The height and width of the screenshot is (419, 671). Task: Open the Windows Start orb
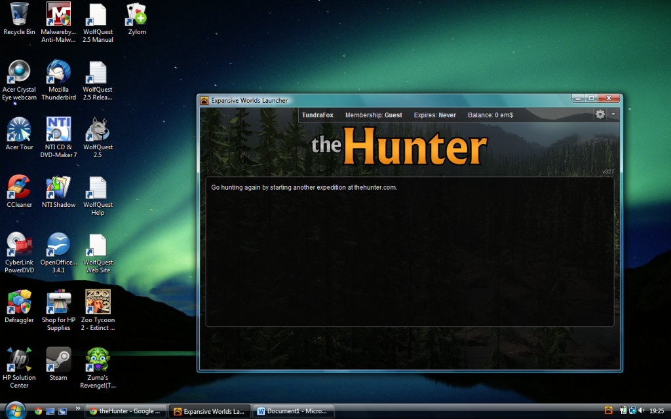pos(14,410)
